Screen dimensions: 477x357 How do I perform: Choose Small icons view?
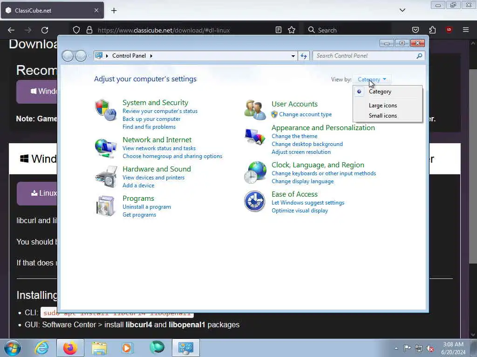tap(383, 116)
